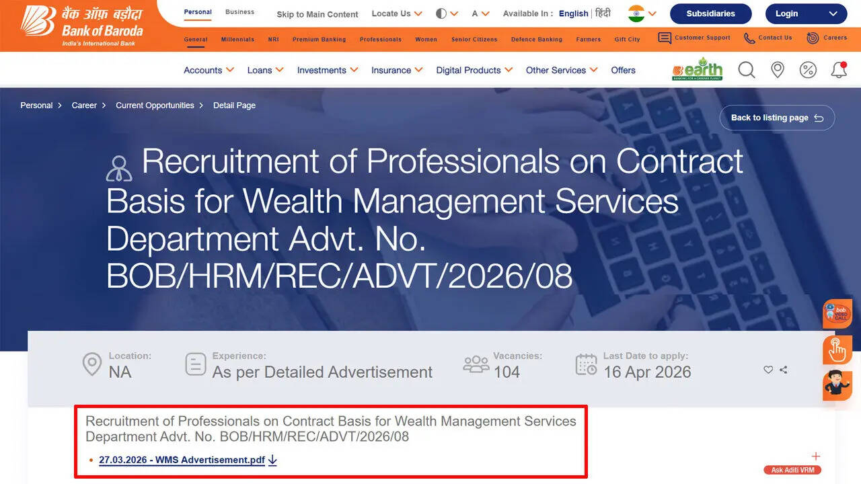Open the search icon in the navigation bar
This screenshot has height=484, width=861.
(746, 70)
